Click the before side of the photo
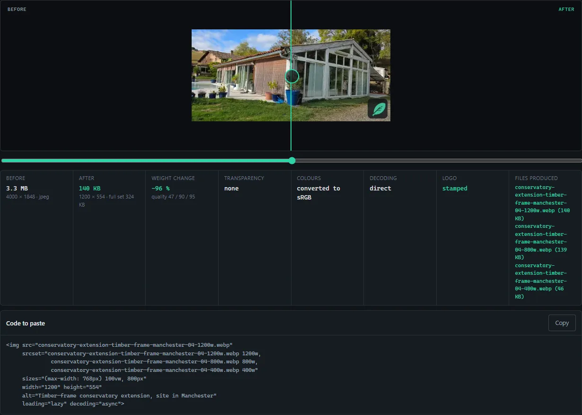Image resolution: width=582 pixels, height=415 pixels. [241, 75]
